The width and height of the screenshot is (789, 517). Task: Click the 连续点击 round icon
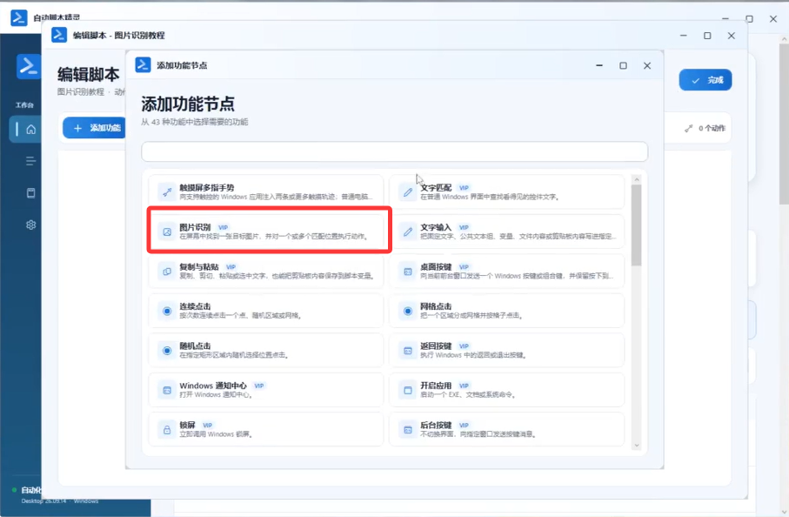[167, 311]
